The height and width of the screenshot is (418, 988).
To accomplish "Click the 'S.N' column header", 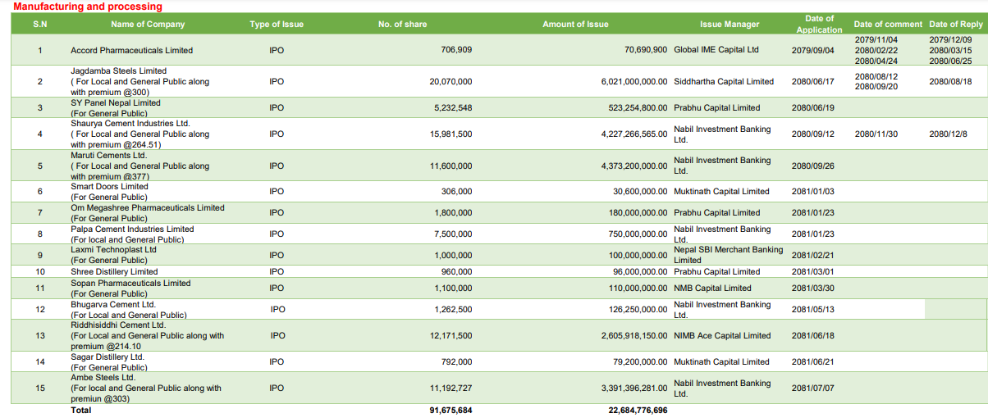I will (x=40, y=24).
